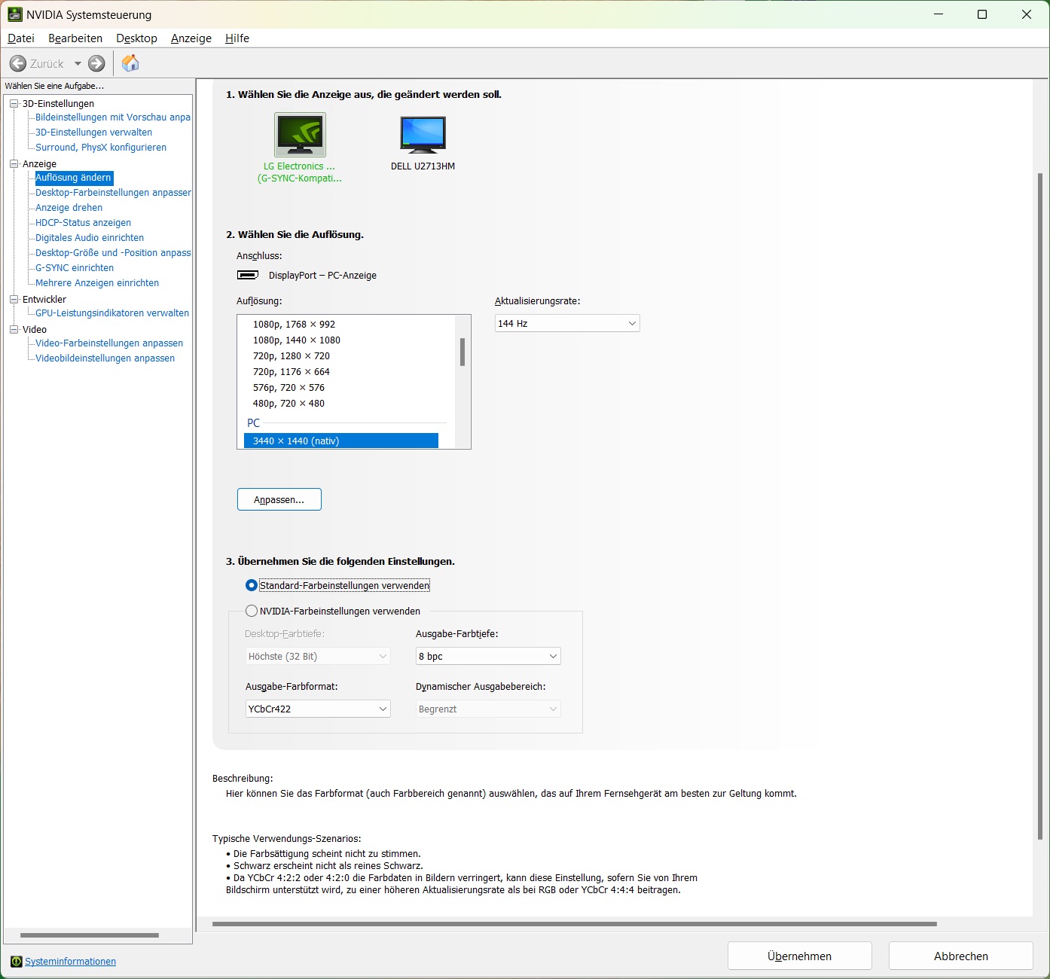Click the resolution list scrollbar thumb
Screen dimensions: 1050x979
click(462, 352)
